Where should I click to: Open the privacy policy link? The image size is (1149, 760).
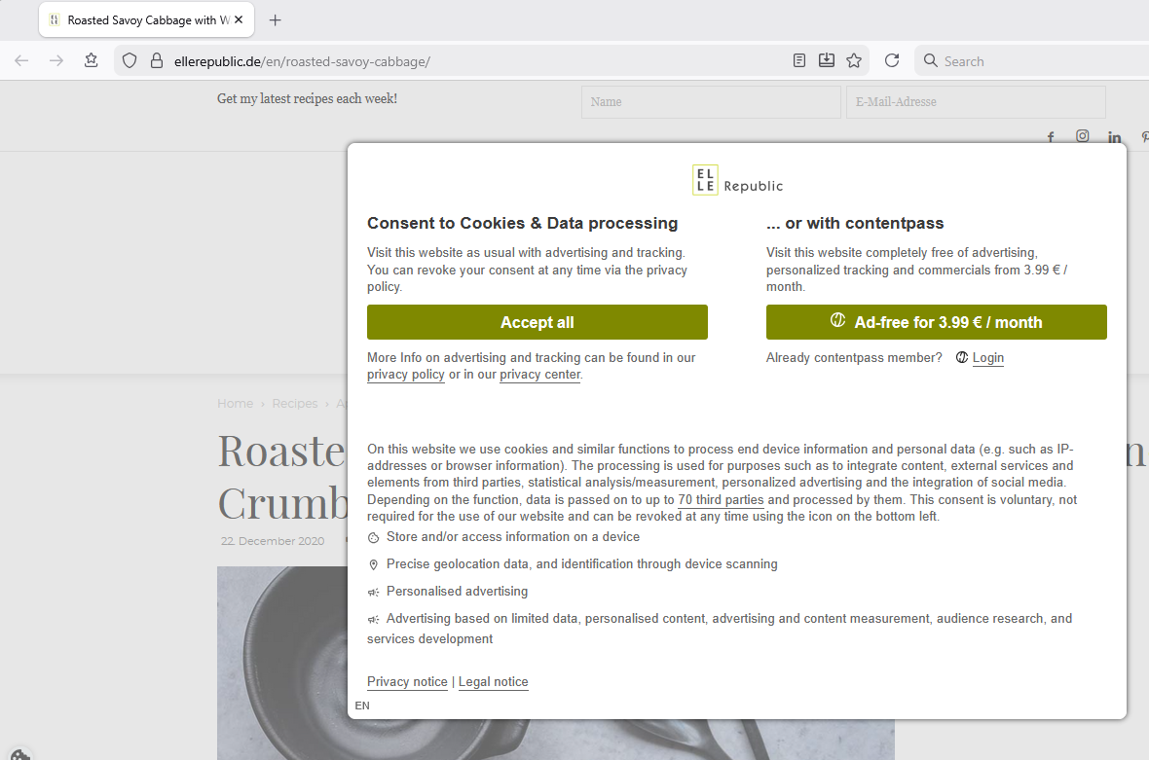click(406, 375)
